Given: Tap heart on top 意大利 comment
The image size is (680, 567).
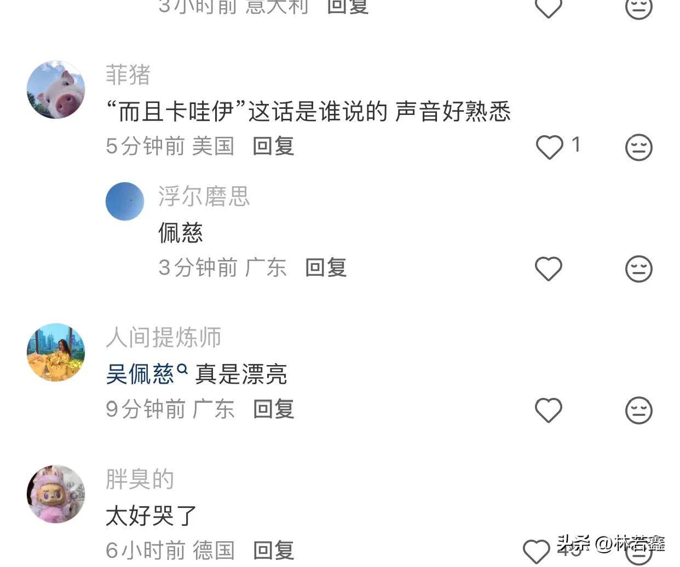Looking at the screenshot, I should click(x=549, y=8).
